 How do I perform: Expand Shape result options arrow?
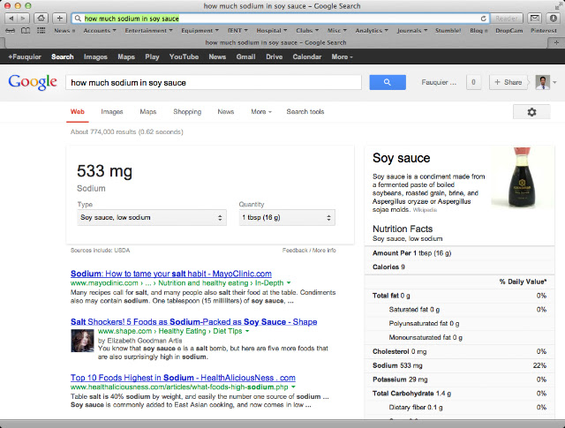coord(247,331)
